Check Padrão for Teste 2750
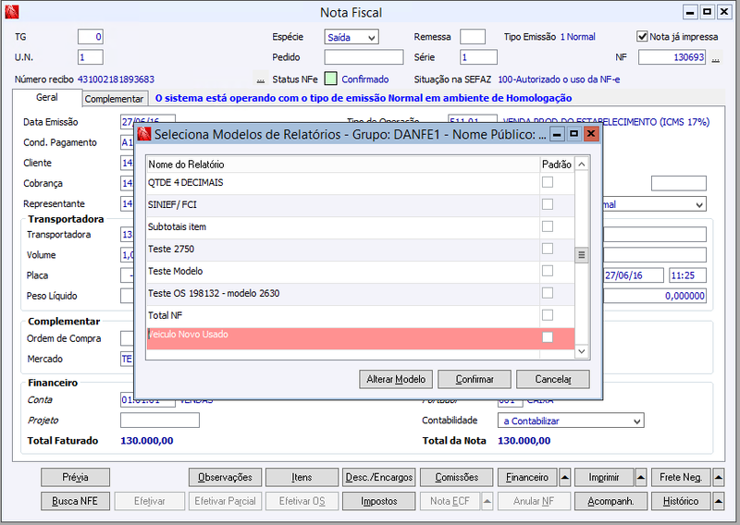 548,249
